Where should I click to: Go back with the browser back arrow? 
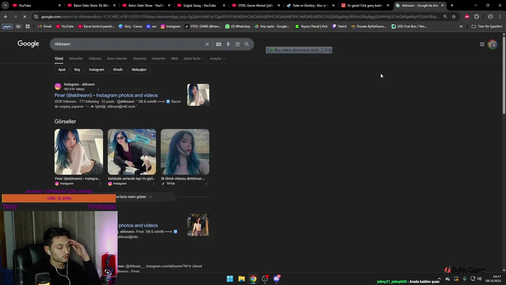pyautogui.click(x=6, y=17)
